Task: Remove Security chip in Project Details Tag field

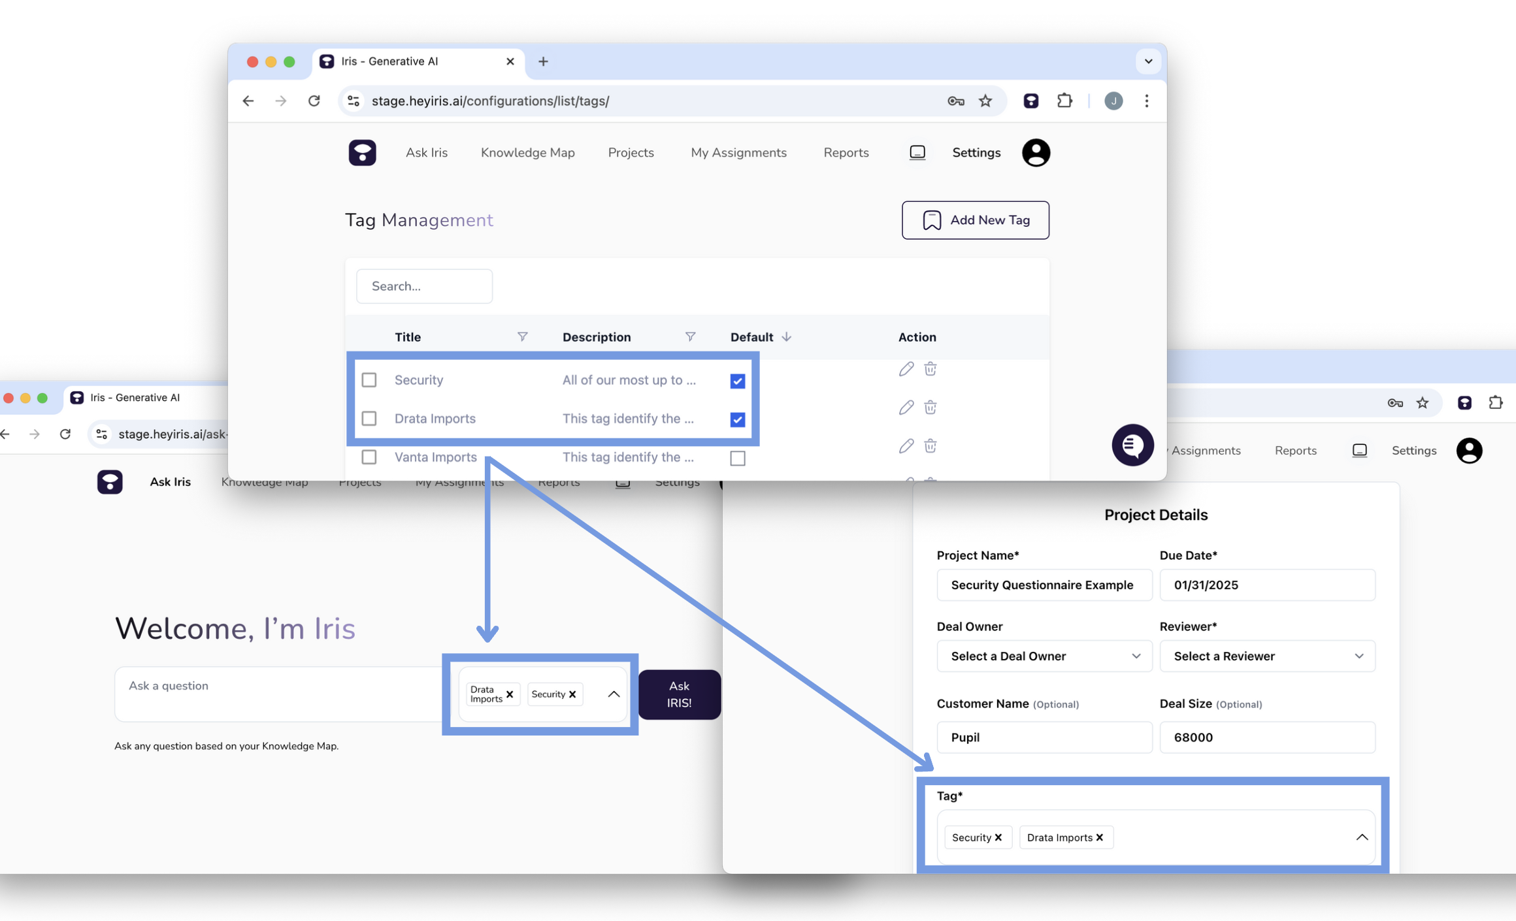Action: coord(998,837)
